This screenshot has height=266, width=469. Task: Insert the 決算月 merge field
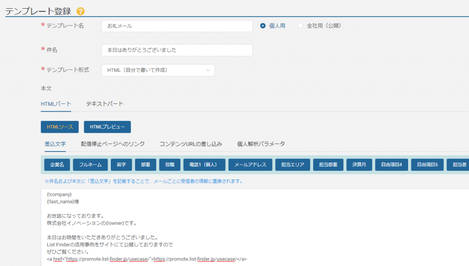point(359,164)
